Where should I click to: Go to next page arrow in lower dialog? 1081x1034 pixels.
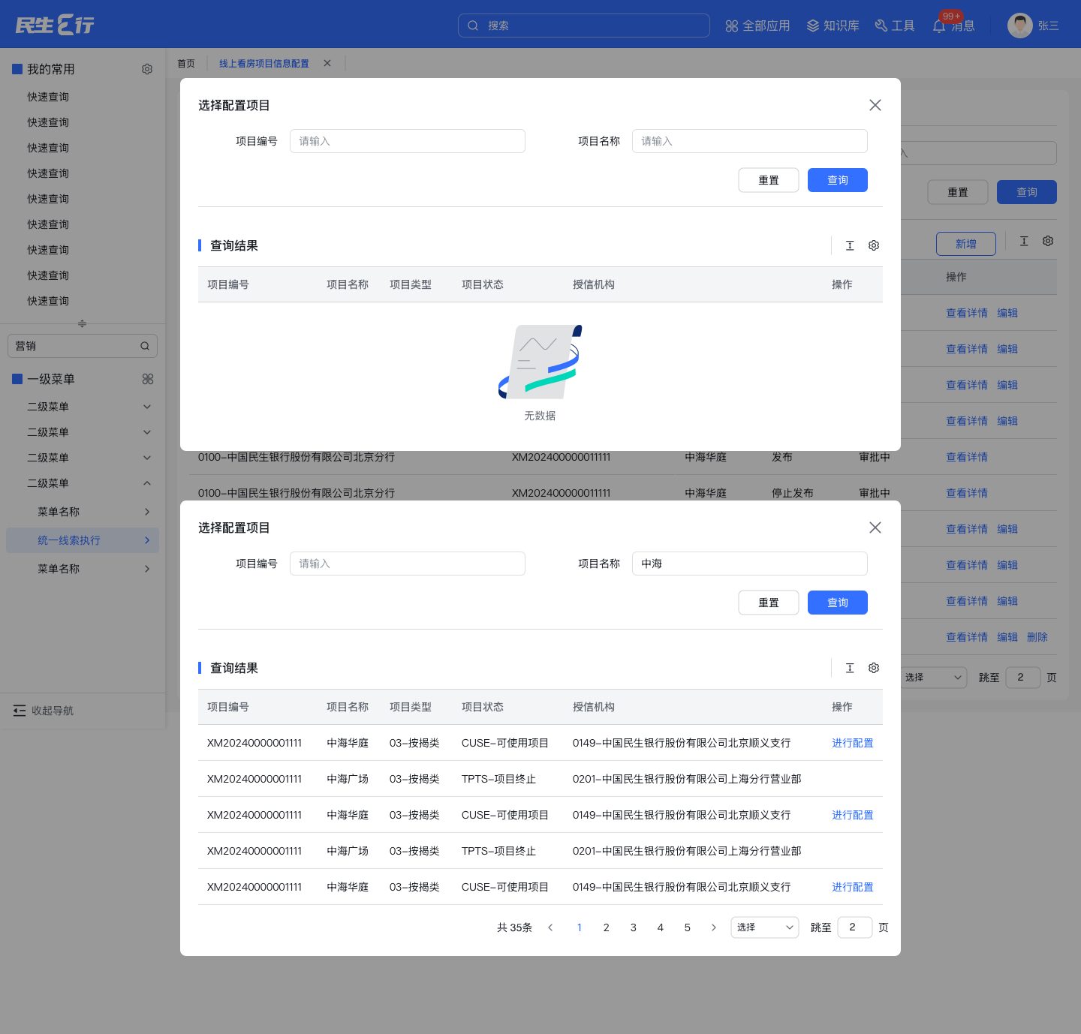pos(714,927)
